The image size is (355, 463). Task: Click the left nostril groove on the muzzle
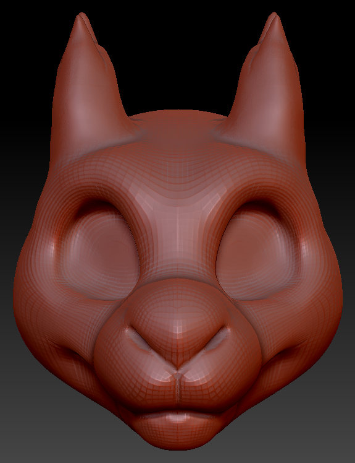140,339
